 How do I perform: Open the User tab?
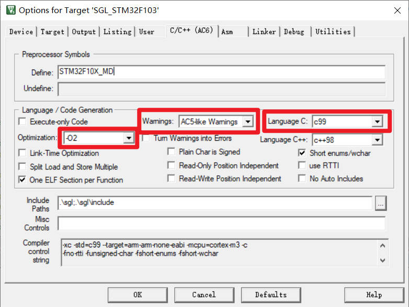tap(146, 32)
